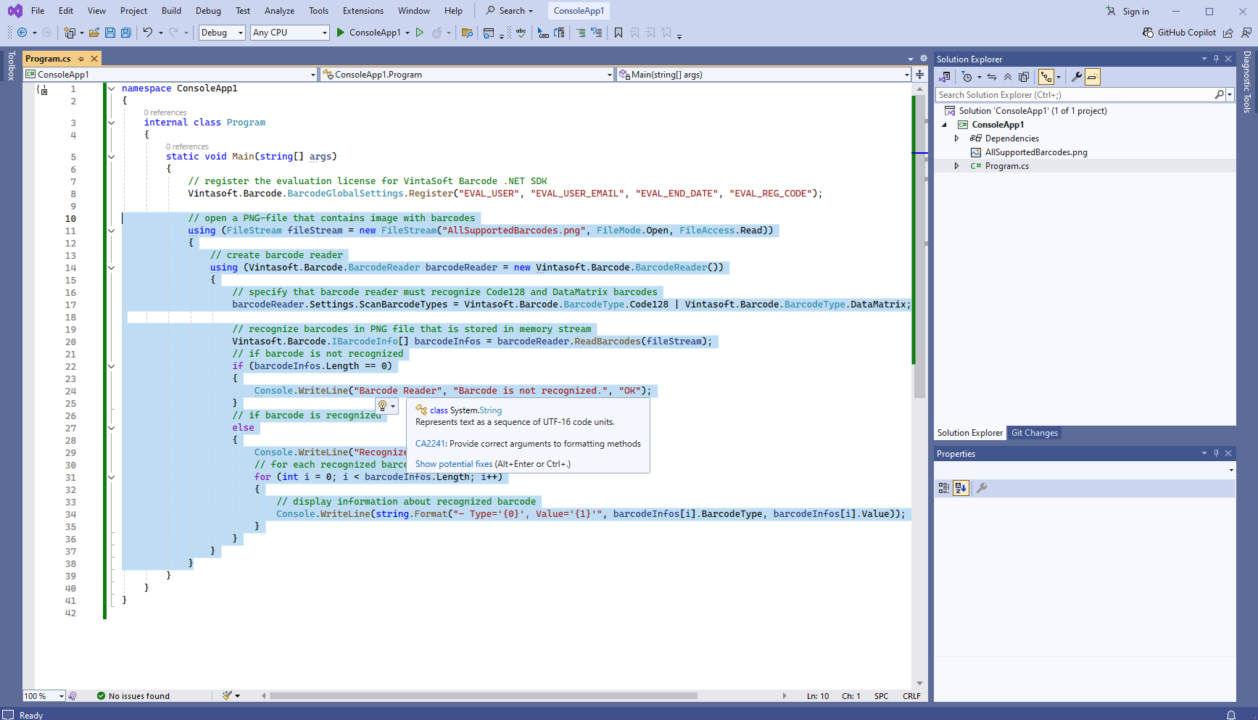Viewport: 1258px width, 720px height.
Task: Open the Any CPU platform dropdown
Action: pos(290,33)
